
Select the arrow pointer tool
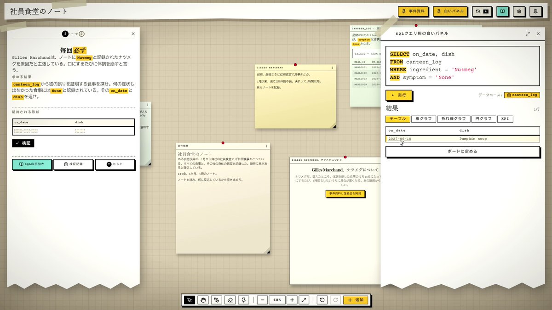(x=189, y=300)
